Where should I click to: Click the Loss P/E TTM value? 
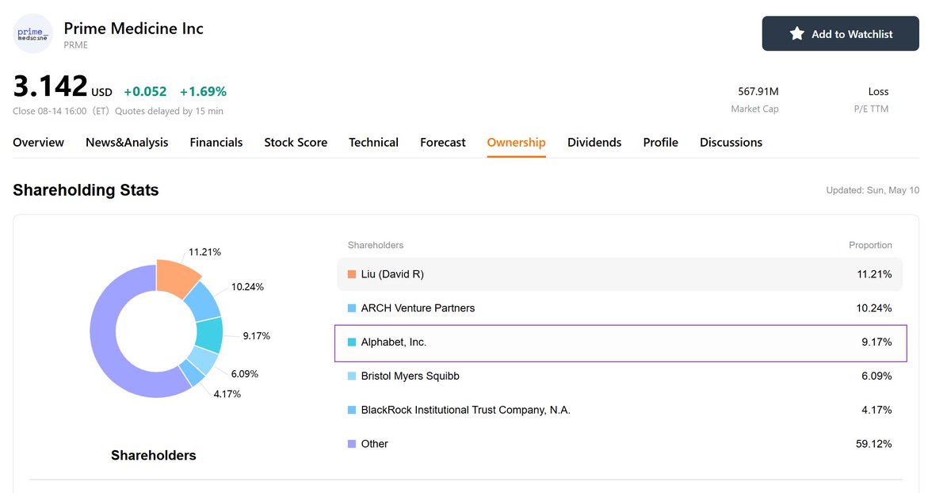[878, 92]
